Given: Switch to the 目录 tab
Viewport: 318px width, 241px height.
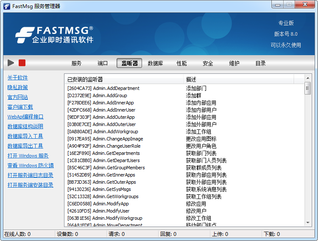Looking at the screenshot, I should (x=261, y=63).
